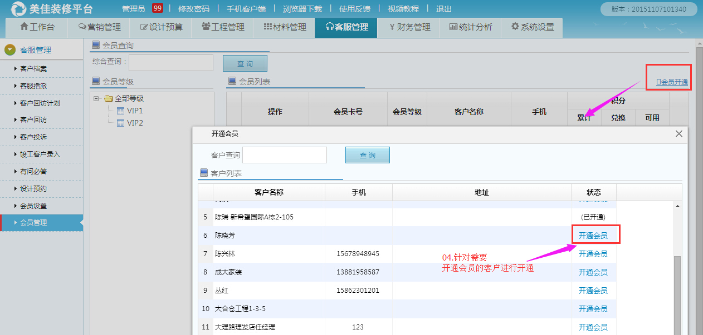The height and width of the screenshot is (335, 703).
Task: Open the 统计分析 tab
Action: [470, 27]
